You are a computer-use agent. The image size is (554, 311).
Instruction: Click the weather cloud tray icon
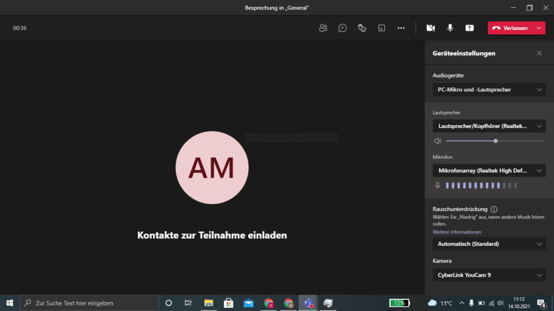(x=432, y=303)
